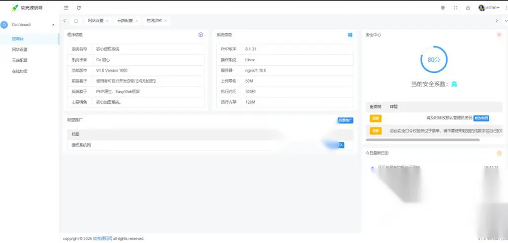Click the Linux operating system value
This screenshot has height=243, width=508.
(x=250, y=60)
